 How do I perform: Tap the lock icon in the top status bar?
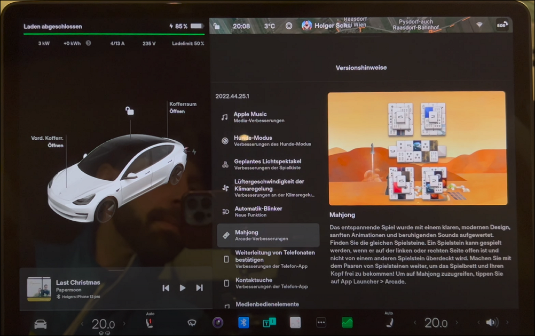(x=216, y=26)
